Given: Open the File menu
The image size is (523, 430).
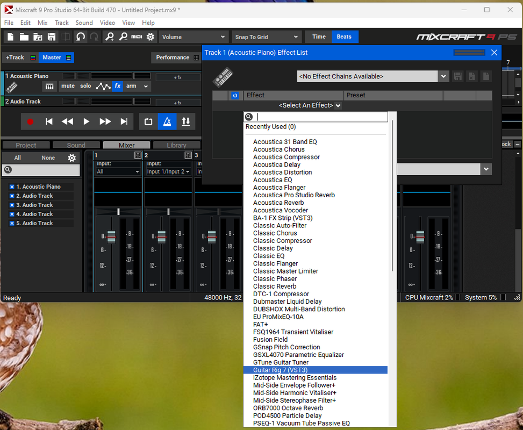Looking at the screenshot, I should coord(9,23).
